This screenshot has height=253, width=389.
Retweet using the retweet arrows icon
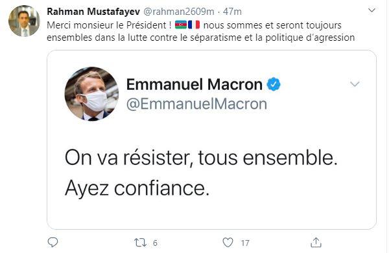140,243
